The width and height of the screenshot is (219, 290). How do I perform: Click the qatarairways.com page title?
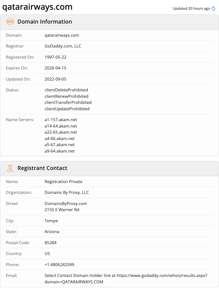tap(37, 7)
